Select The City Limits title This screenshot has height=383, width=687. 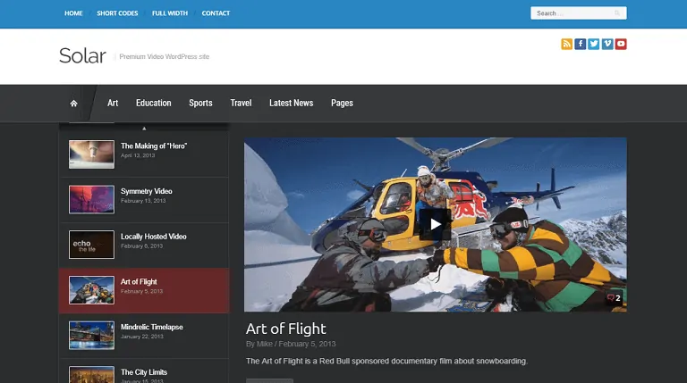point(144,372)
